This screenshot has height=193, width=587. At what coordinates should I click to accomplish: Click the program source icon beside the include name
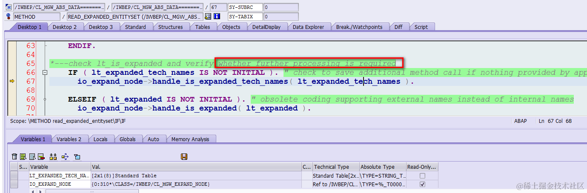tap(8, 7)
